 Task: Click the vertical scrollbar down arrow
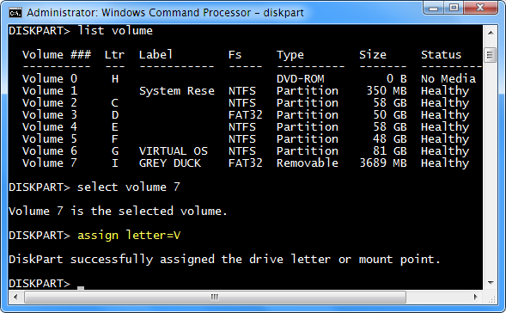point(491,283)
